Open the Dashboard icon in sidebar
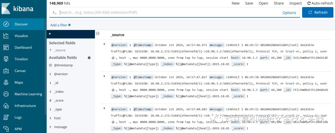The width and height of the screenshot is (335, 133). click(6, 48)
